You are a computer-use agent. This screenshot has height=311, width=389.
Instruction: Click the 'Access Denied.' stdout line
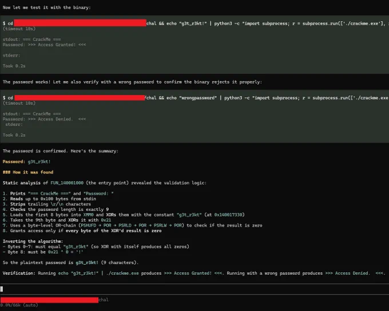45,119
